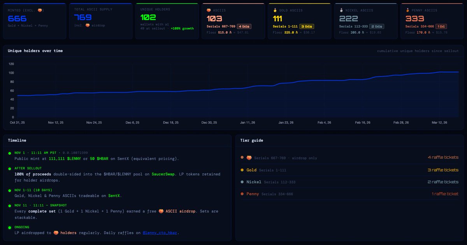Image resolution: width=467 pixels, height=245 pixels.
Task: Click the peach emoji in 'incl. airdrop' caption
Action: coord(88,25)
